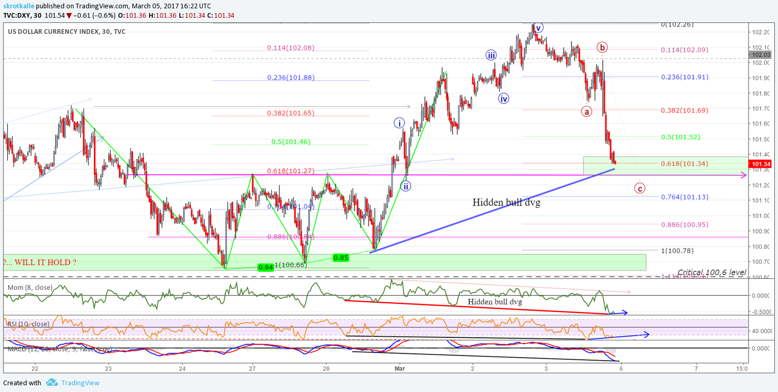
Task: Click the 0.764(101.13) Fibonacci label
Action: pyautogui.click(x=685, y=197)
